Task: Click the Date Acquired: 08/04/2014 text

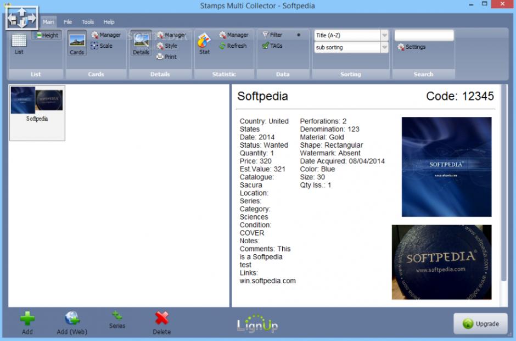Action: [342, 161]
